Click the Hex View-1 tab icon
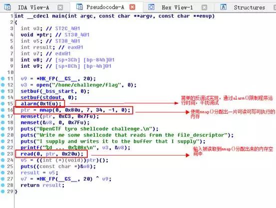276x208 pixels. [x=151, y=7]
